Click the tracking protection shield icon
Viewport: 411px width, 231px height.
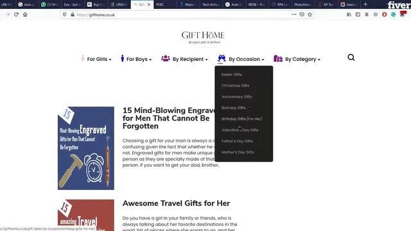(x=65, y=15)
